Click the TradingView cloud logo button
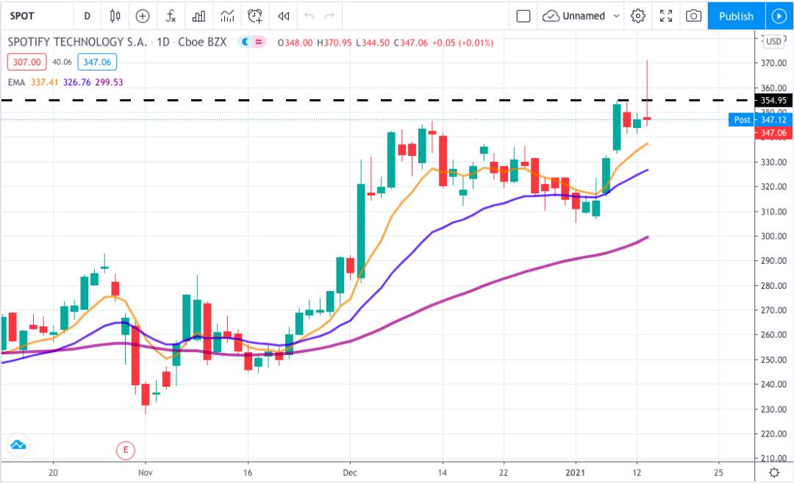 (18, 445)
